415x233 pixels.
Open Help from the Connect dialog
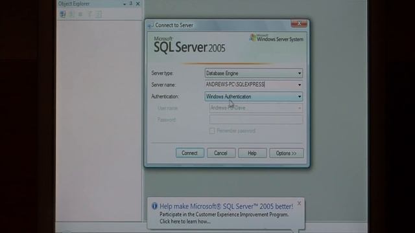[x=252, y=153]
